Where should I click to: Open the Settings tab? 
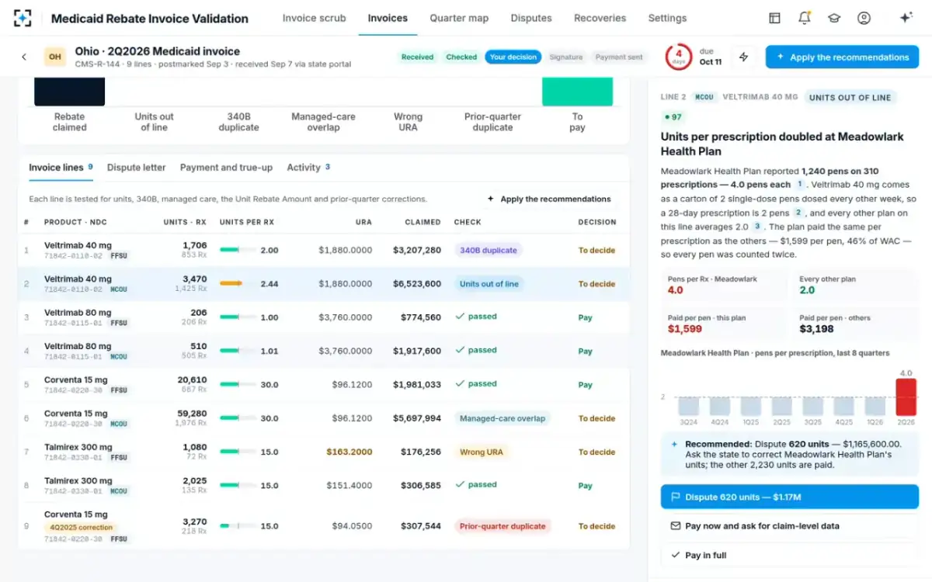tap(667, 18)
